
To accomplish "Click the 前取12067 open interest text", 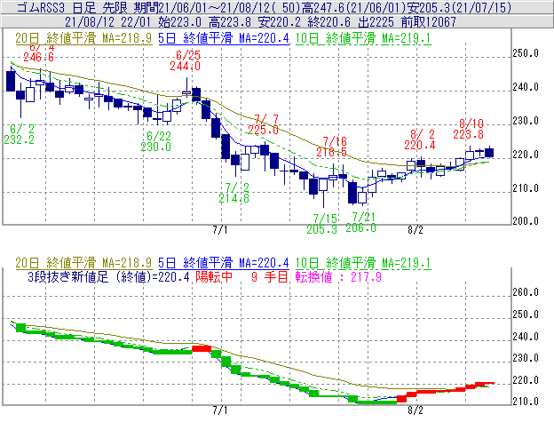I will pyautogui.click(x=428, y=22).
